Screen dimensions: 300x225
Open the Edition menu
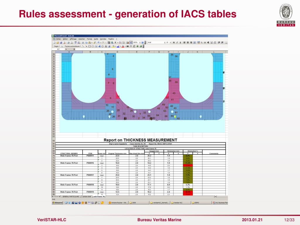pos(65,39)
